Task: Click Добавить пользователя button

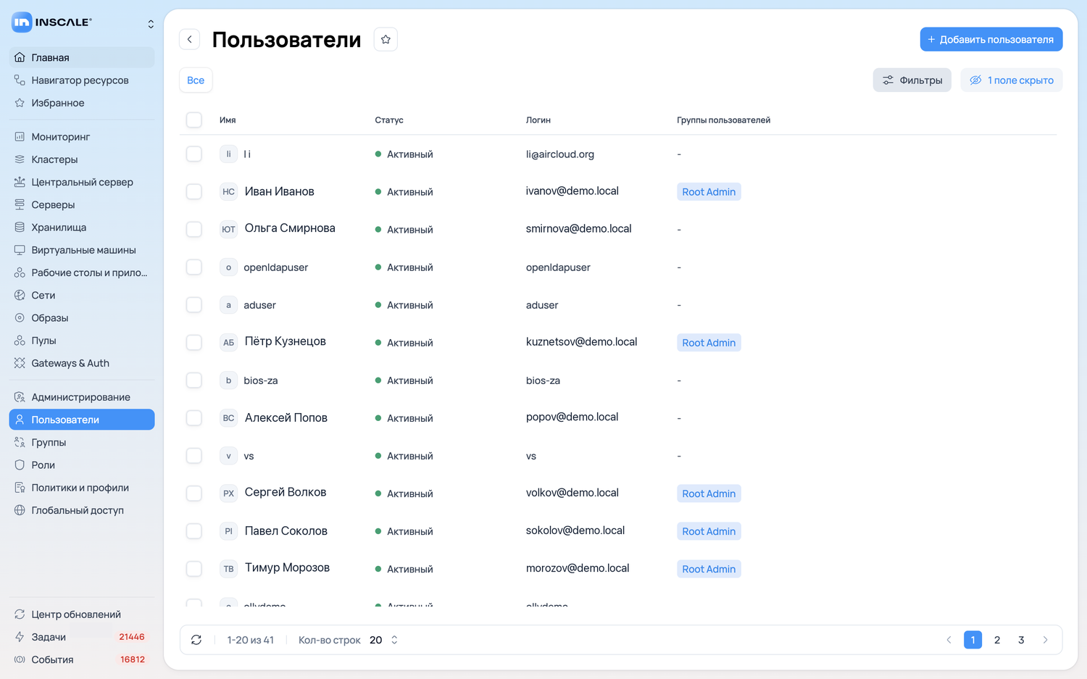Action: [991, 39]
